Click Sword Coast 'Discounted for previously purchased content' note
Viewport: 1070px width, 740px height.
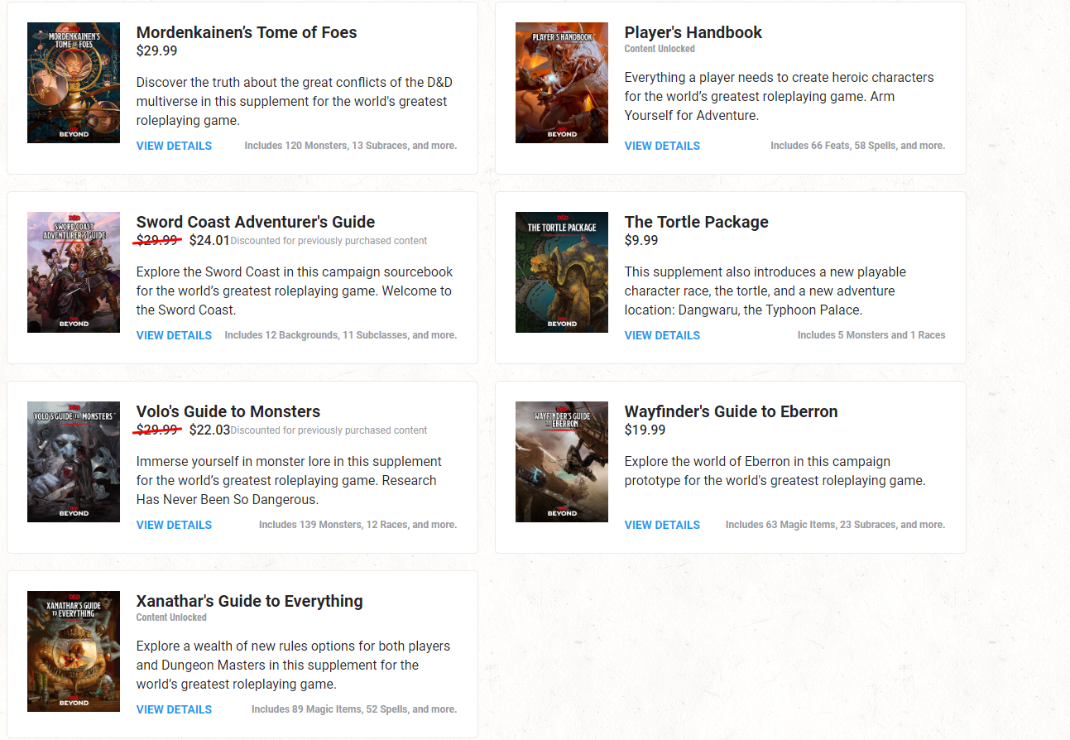[x=329, y=241]
